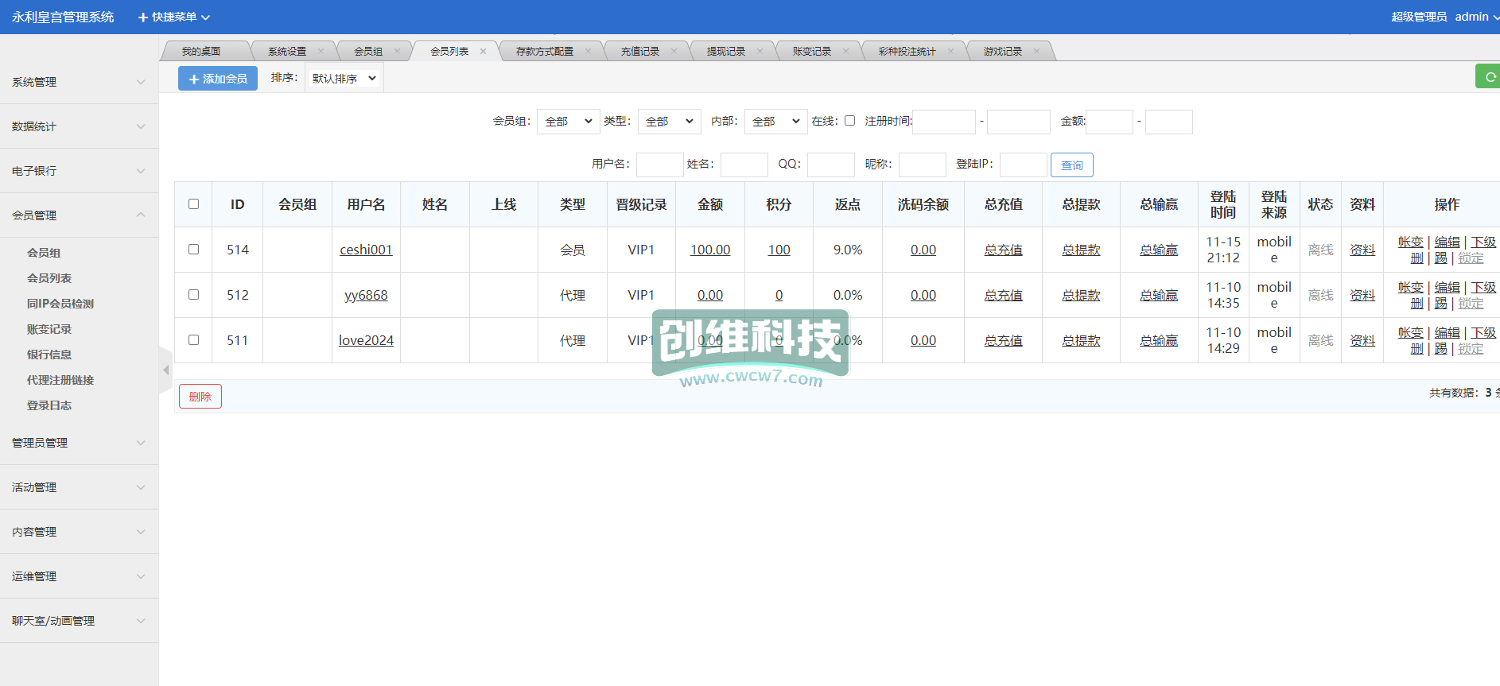Expand the 系统管理 sidebar section
The height and width of the screenshot is (686, 1500).
click(x=79, y=82)
